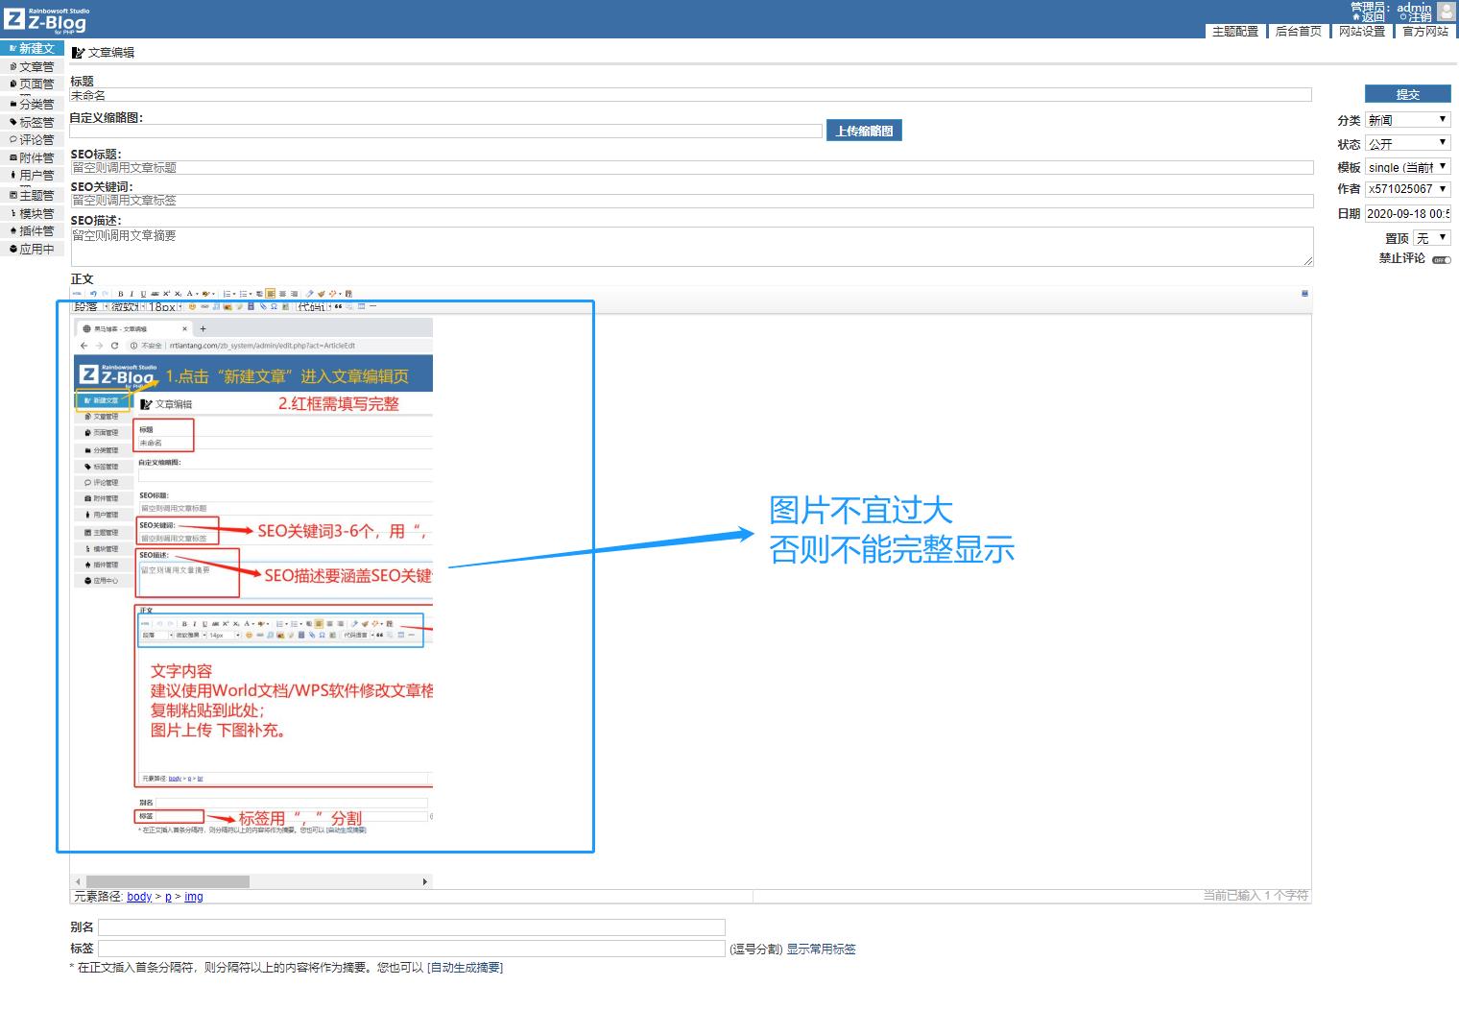The height and width of the screenshot is (1010, 1459).
Task: Open the 模板 template dropdown
Action: pyautogui.click(x=1408, y=167)
